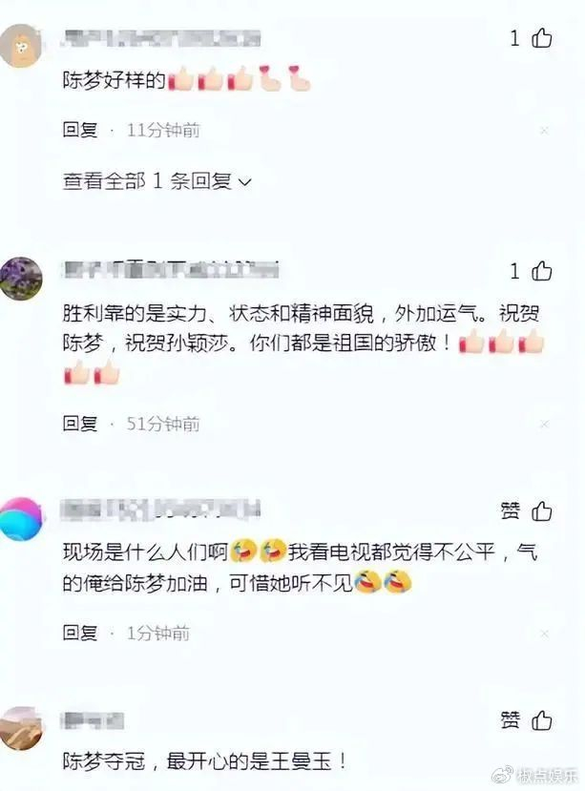This screenshot has height=791, width=585.
Task: Open the first commenter's blurred username
Action: pyautogui.click(x=161, y=39)
